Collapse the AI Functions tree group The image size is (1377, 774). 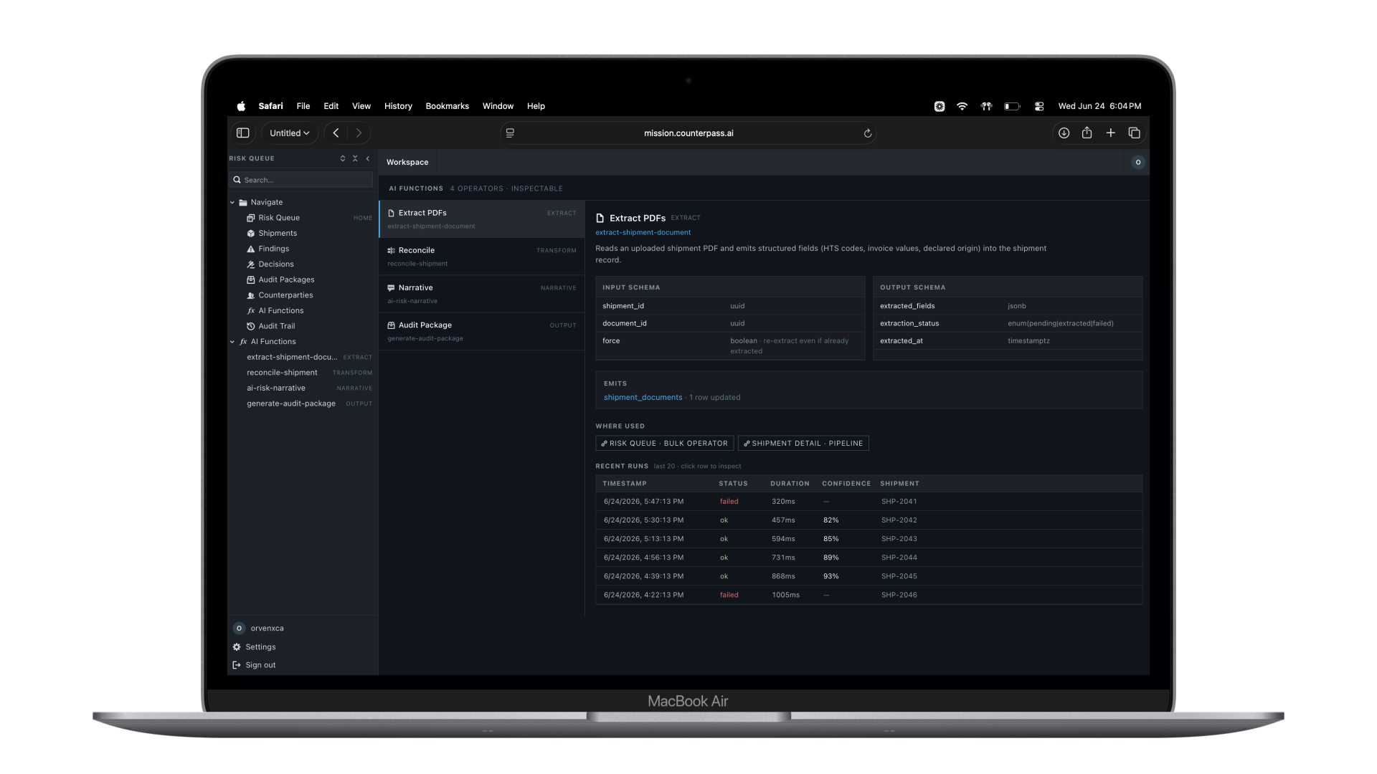(232, 342)
